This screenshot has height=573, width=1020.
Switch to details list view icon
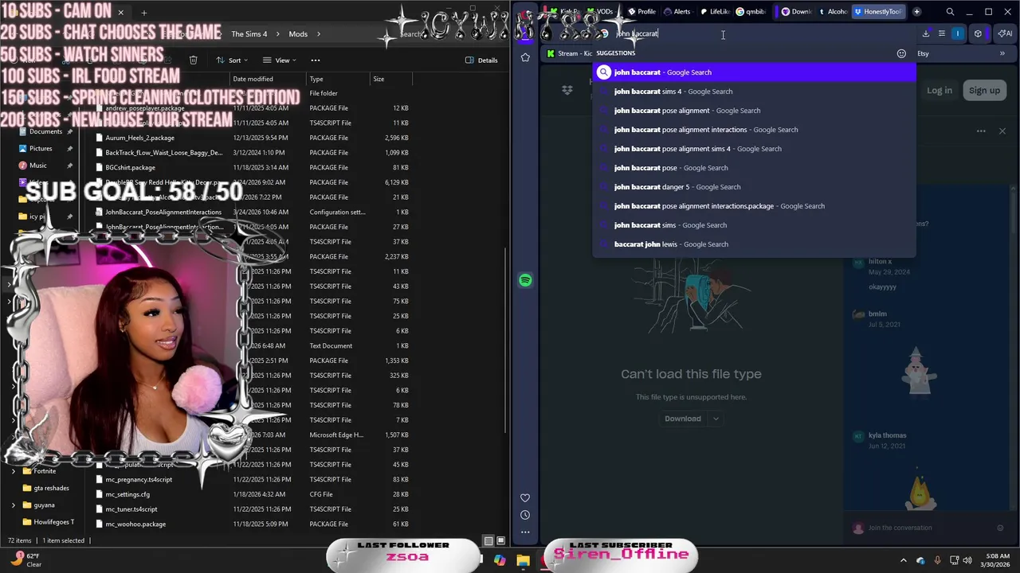[x=488, y=541]
